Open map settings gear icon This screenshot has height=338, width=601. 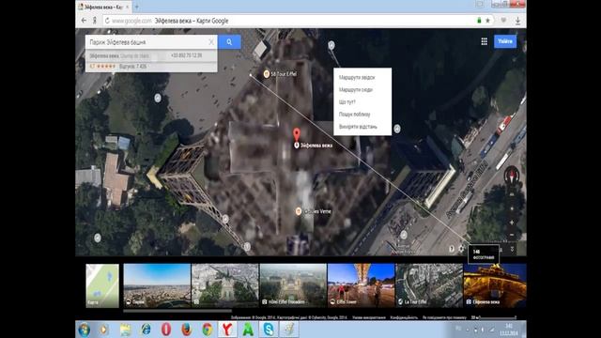coord(461,249)
